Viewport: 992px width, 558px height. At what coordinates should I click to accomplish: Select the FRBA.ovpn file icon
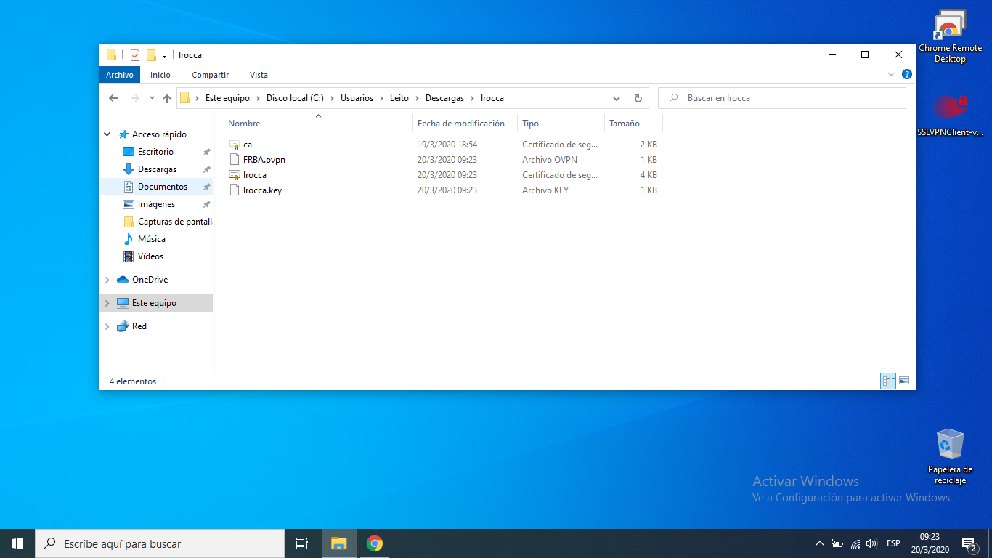click(234, 160)
